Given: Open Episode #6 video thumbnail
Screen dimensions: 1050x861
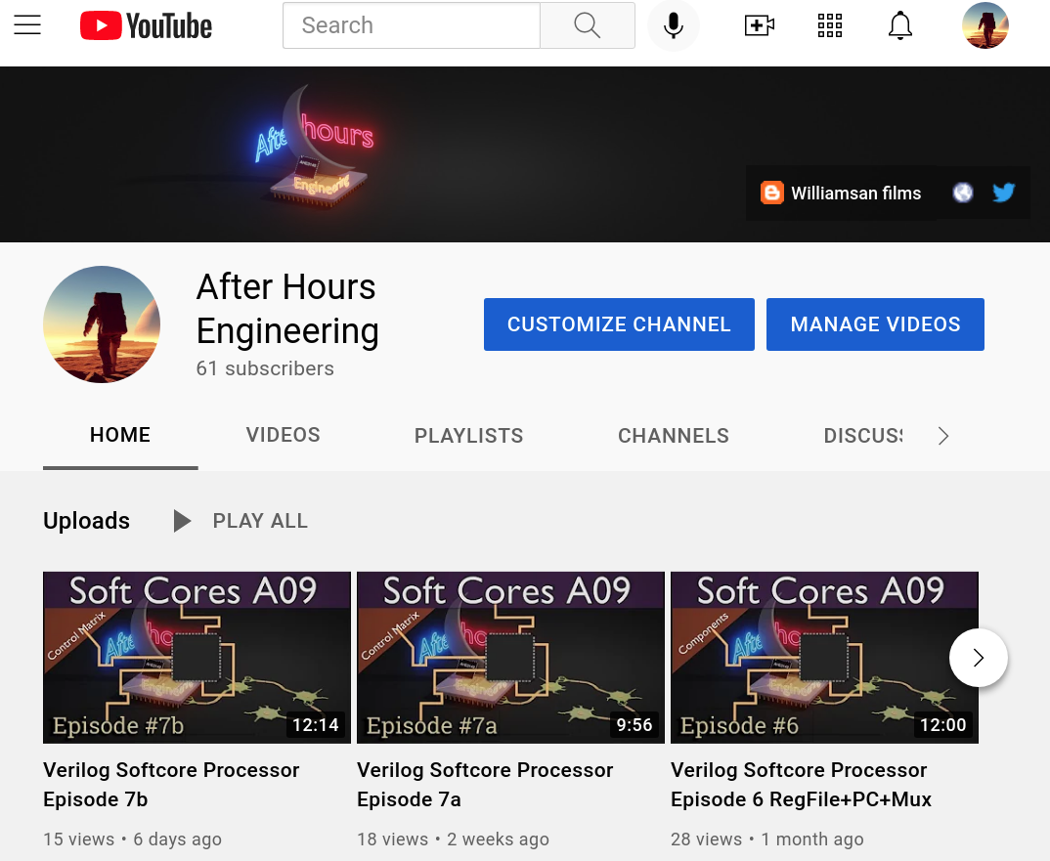Looking at the screenshot, I should (x=824, y=658).
